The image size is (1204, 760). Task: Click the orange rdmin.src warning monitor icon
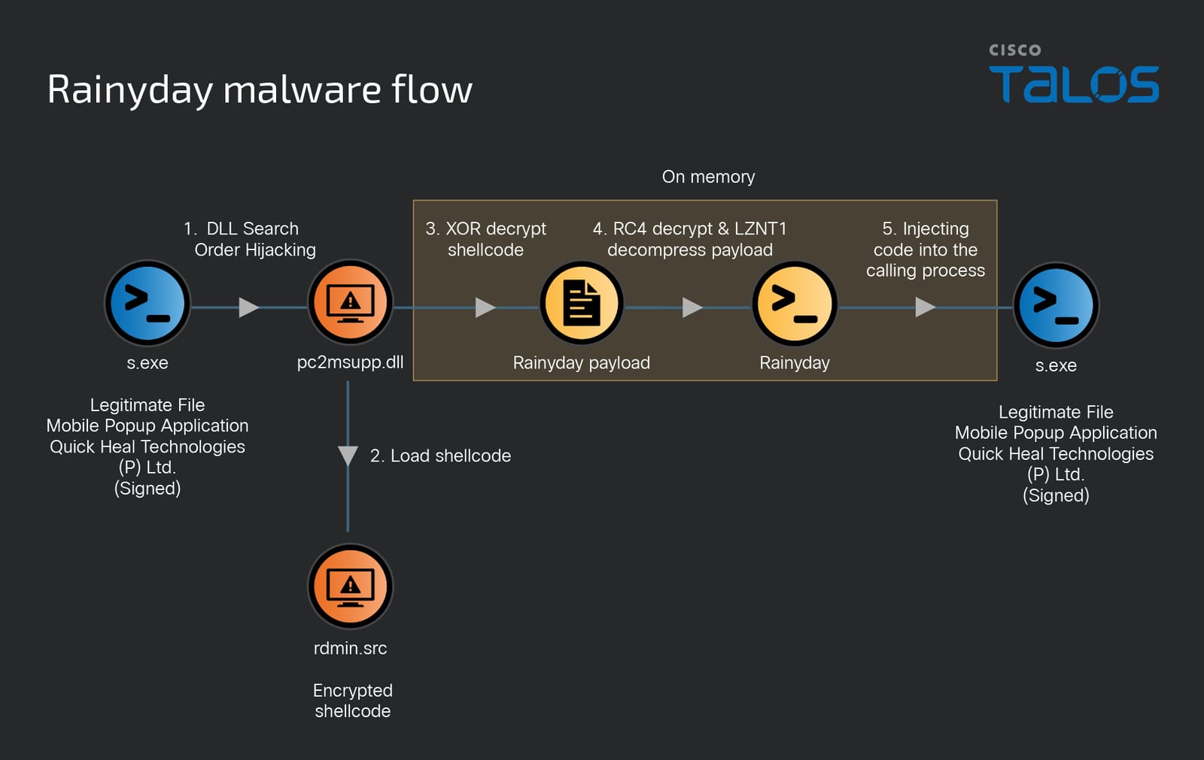tap(351, 586)
